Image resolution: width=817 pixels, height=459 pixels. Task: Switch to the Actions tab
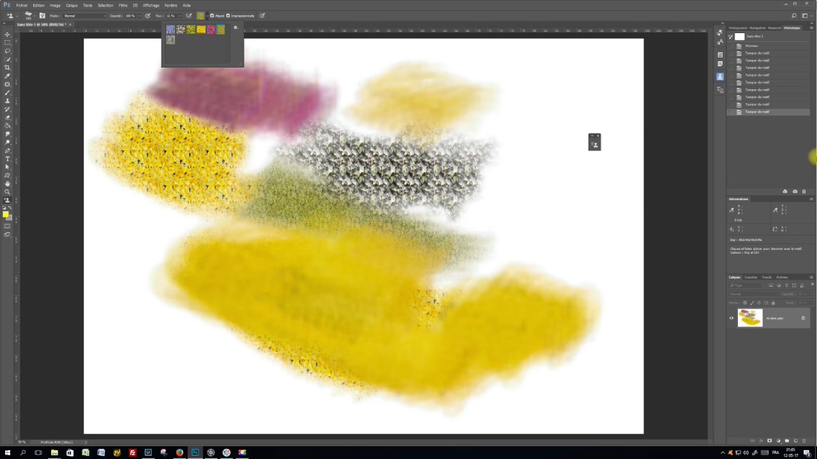[782, 277]
